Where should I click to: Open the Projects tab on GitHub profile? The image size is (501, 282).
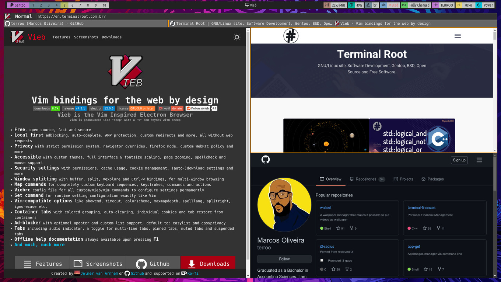tap(403, 179)
